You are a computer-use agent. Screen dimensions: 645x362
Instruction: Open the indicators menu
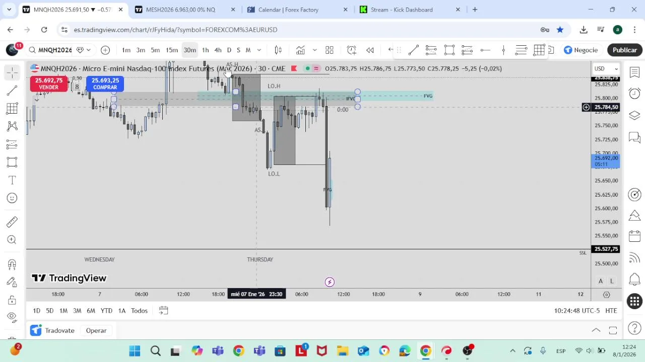point(300,50)
